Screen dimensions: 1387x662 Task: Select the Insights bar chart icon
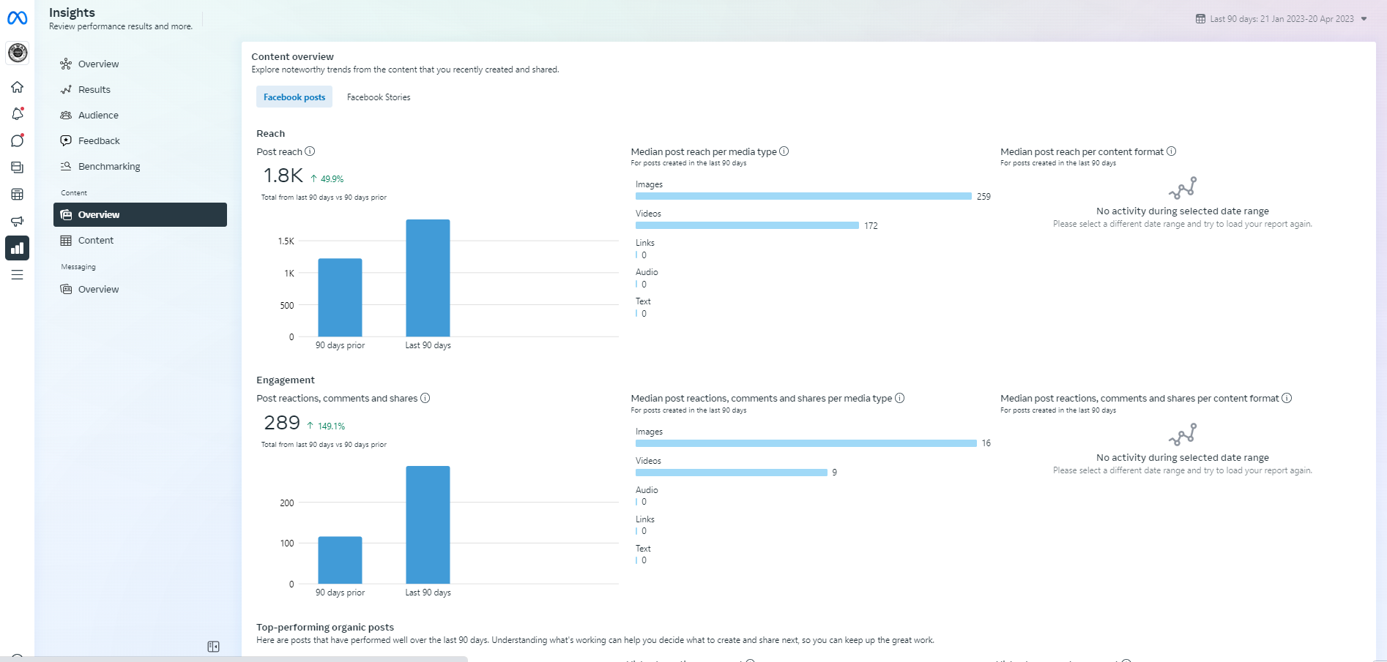(18, 248)
